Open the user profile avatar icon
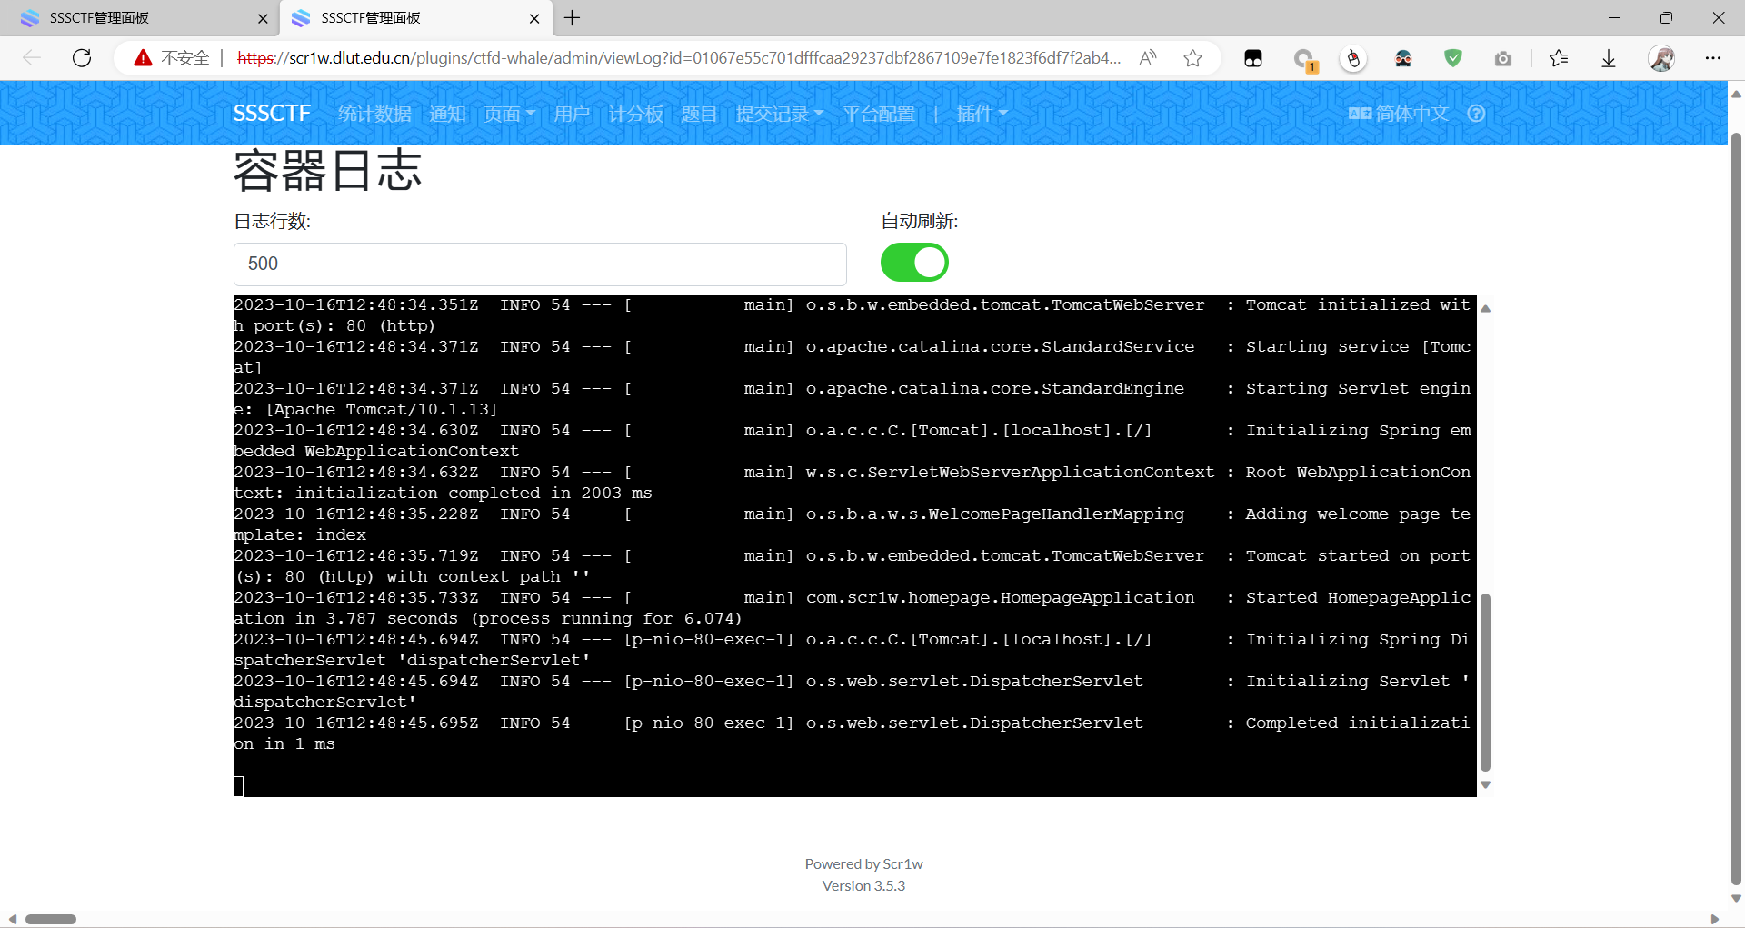Screen dimensions: 1745x928 [x=1661, y=58]
